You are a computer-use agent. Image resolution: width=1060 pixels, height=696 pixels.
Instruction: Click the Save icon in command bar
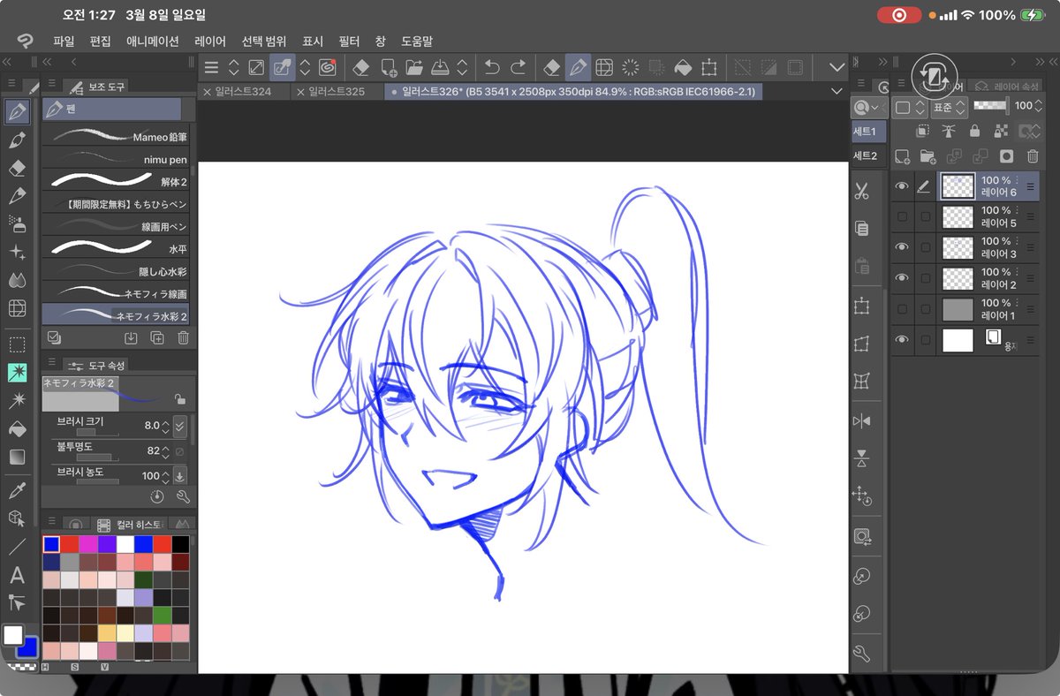coord(440,67)
